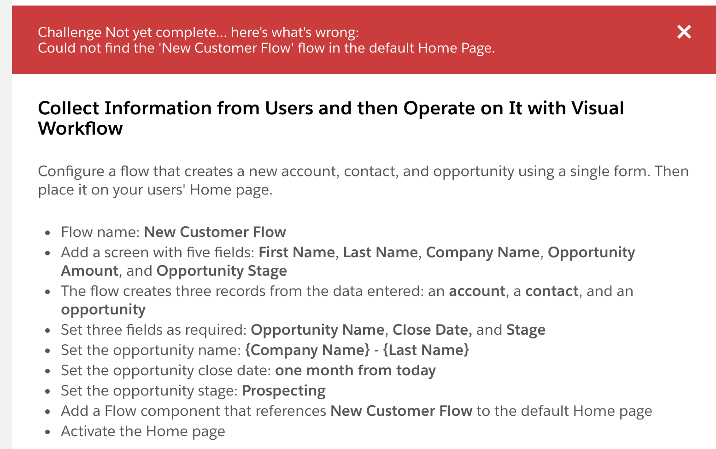Click the bold 'Opportunity Stage' text
716x449 pixels.
pyautogui.click(x=222, y=271)
